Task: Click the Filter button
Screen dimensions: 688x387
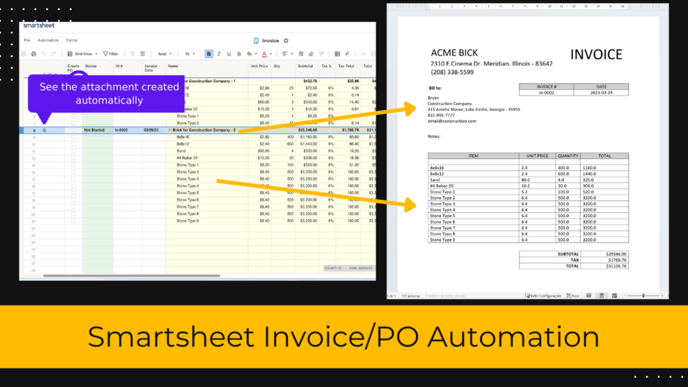Action: [111, 54]
